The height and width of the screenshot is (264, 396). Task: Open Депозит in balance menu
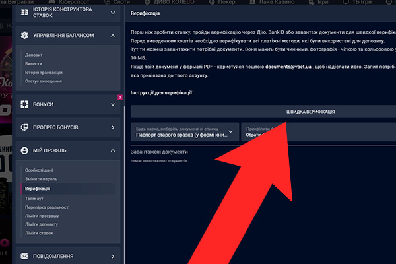pos(34,56)
